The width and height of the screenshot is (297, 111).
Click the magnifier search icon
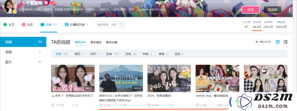pyautogui.click(x=122, y=24)
